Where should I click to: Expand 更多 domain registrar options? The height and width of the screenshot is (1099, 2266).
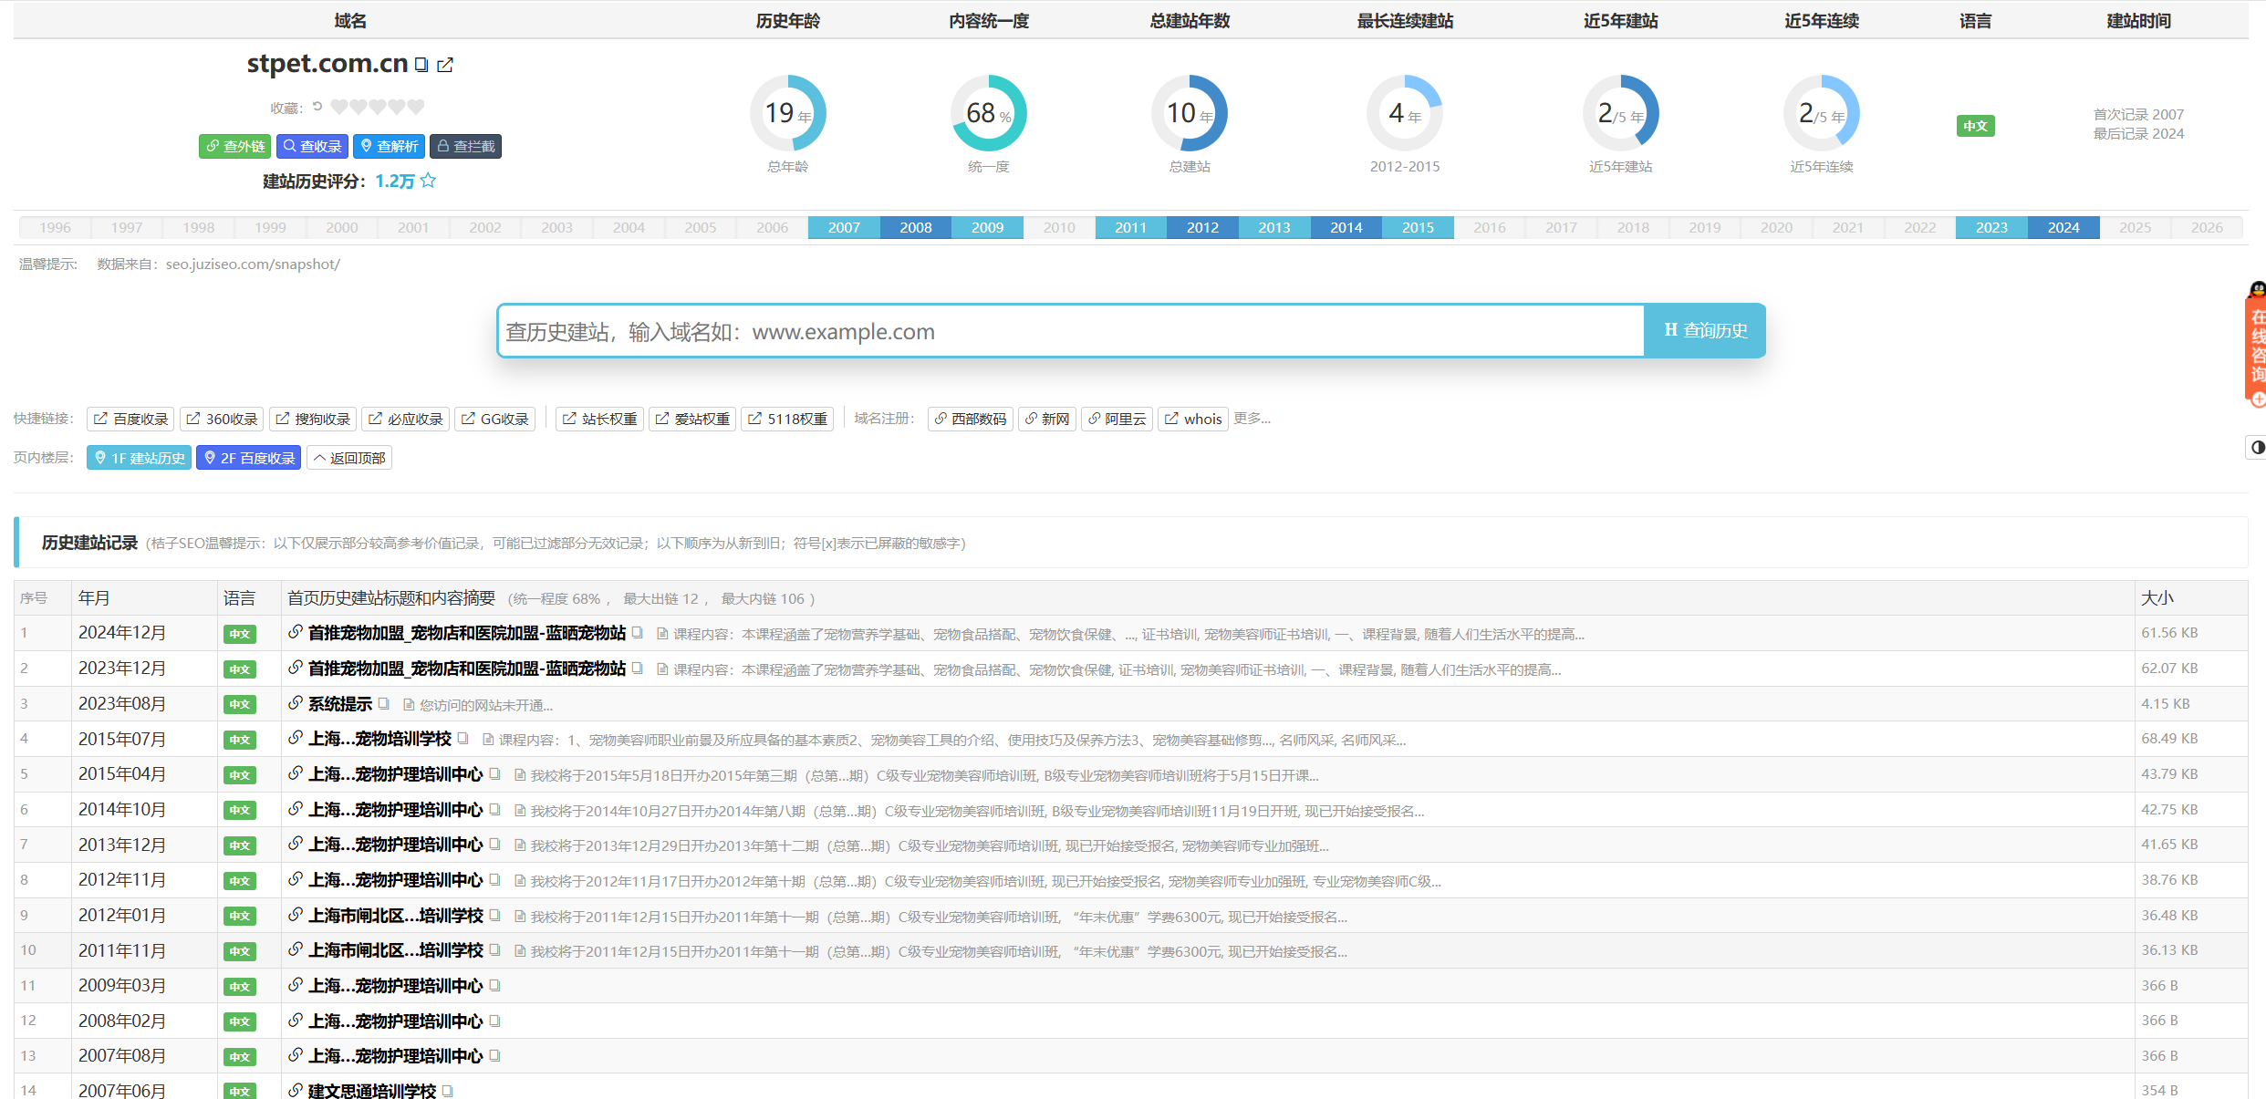click(1252, 418)
